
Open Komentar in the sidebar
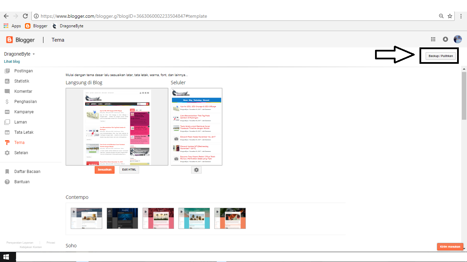point(23,91)
